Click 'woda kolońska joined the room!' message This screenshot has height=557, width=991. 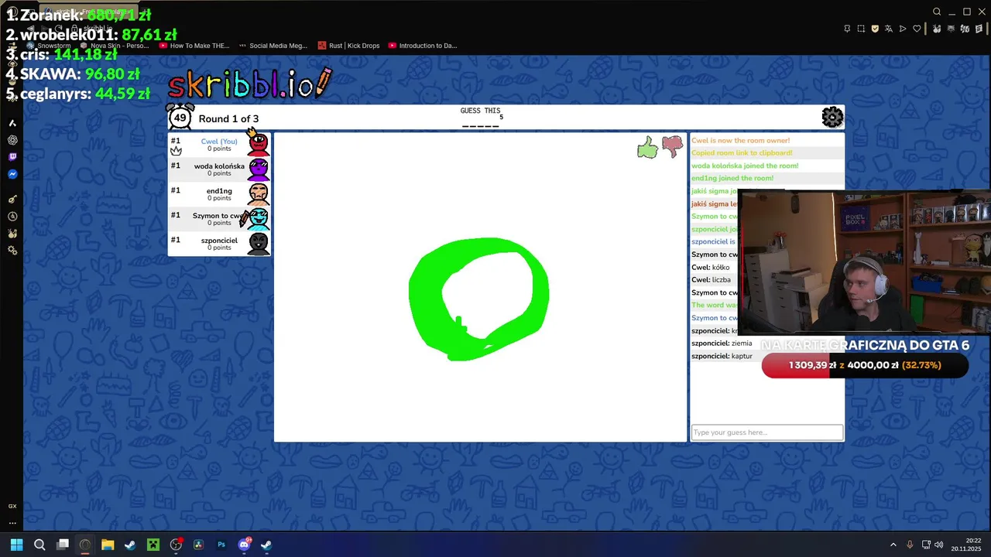click(745, 166)
